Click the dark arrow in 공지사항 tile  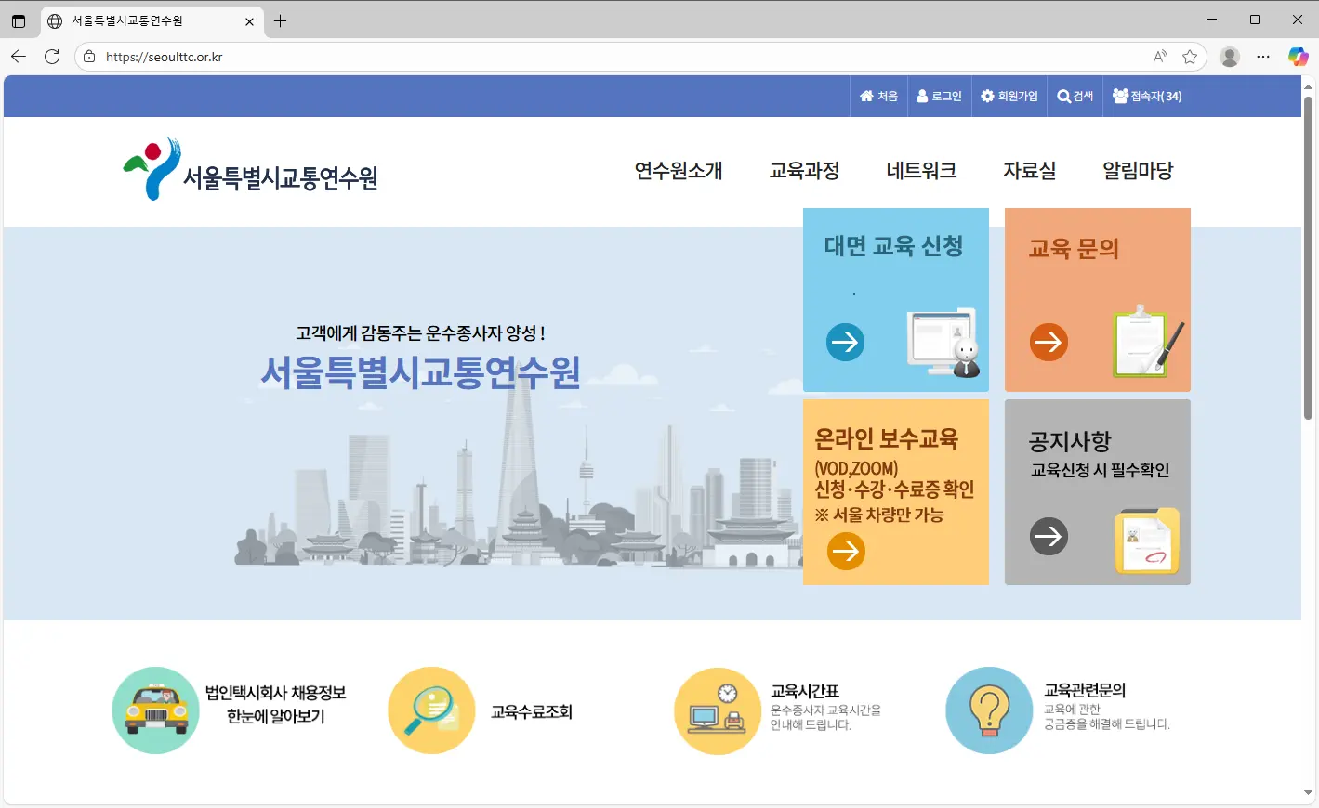[1049, 536]
